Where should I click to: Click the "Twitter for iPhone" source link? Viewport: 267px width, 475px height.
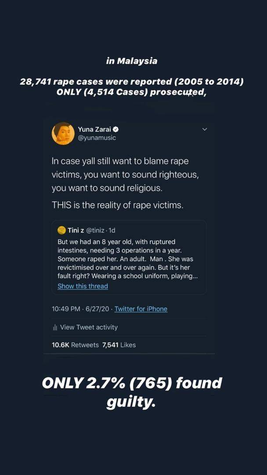click(x=141, y=309)
